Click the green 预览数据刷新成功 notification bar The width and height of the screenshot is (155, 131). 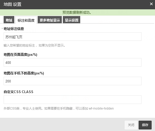pyautogui.click(x=77, y=12)
